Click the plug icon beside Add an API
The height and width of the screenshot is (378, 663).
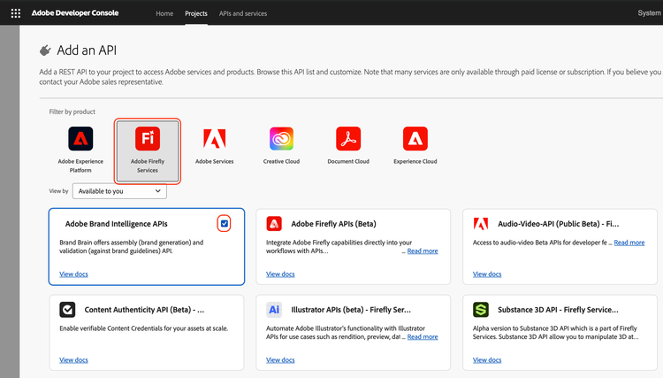[45, 50]
